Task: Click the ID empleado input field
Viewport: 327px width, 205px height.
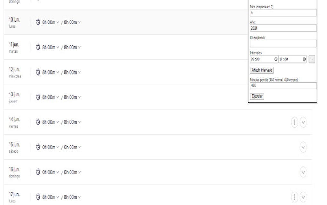Action: click(282, 43)
